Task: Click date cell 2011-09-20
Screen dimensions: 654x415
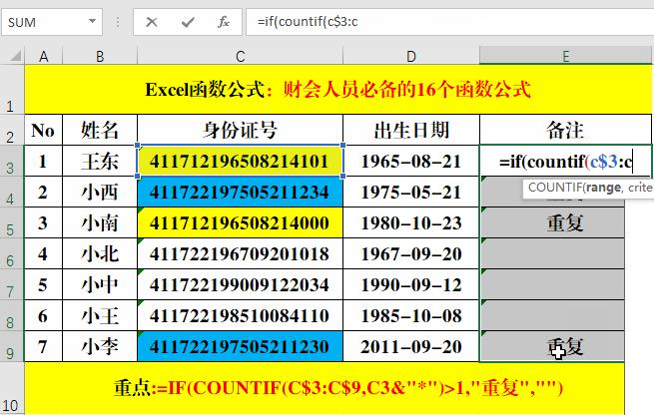Action: pyautogui.click(x=410, y=346)
